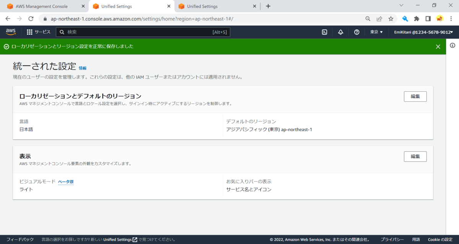Go back with browser back arrow
The width and height of the screenshot is (459, 244).
[x=8, y=18]
